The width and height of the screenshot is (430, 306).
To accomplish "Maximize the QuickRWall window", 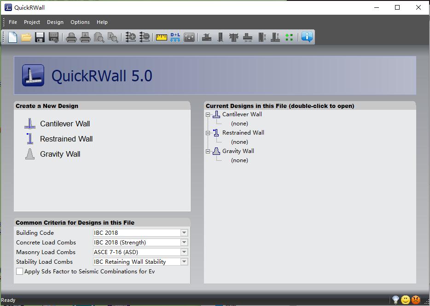I will (x=397, y=7).
